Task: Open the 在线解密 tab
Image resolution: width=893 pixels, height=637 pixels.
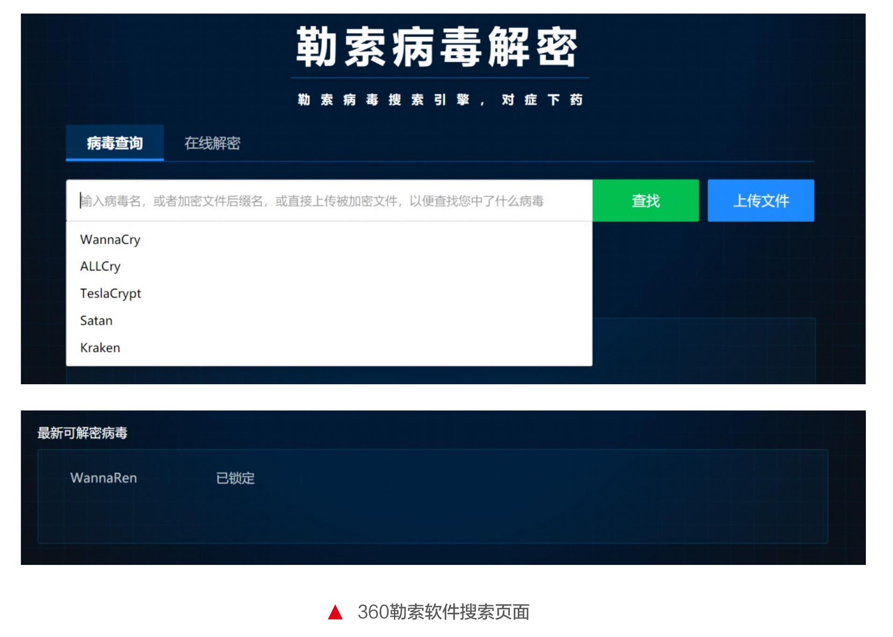Action: tap(212, 143)
